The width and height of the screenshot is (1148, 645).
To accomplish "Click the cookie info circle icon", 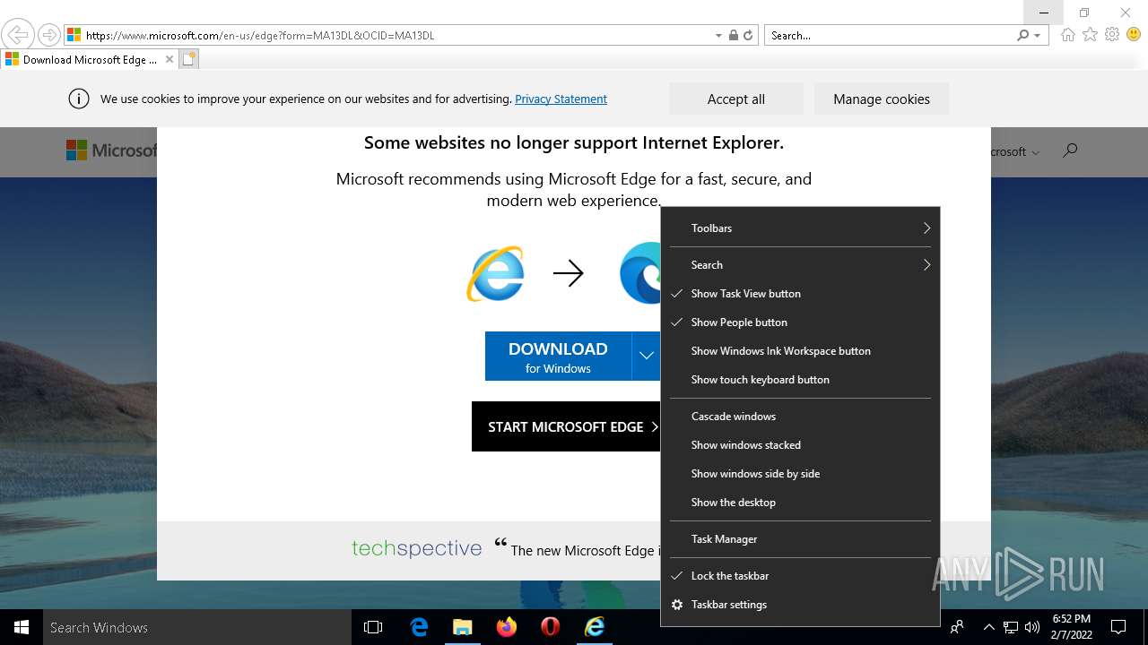I will 79,99.
